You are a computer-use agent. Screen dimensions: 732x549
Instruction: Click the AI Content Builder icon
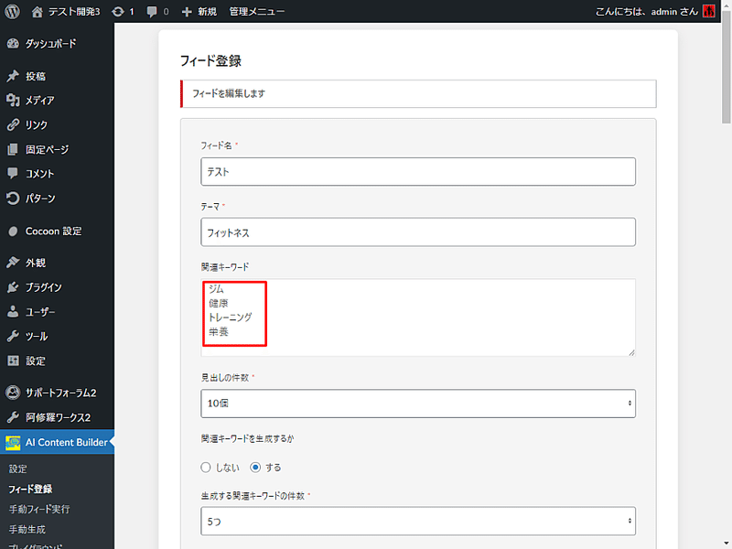pos(13,443)
